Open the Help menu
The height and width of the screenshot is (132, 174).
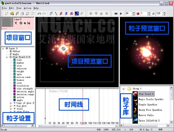pos(36,8)
